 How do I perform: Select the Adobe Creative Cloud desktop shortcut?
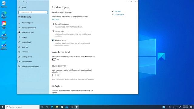4,25
